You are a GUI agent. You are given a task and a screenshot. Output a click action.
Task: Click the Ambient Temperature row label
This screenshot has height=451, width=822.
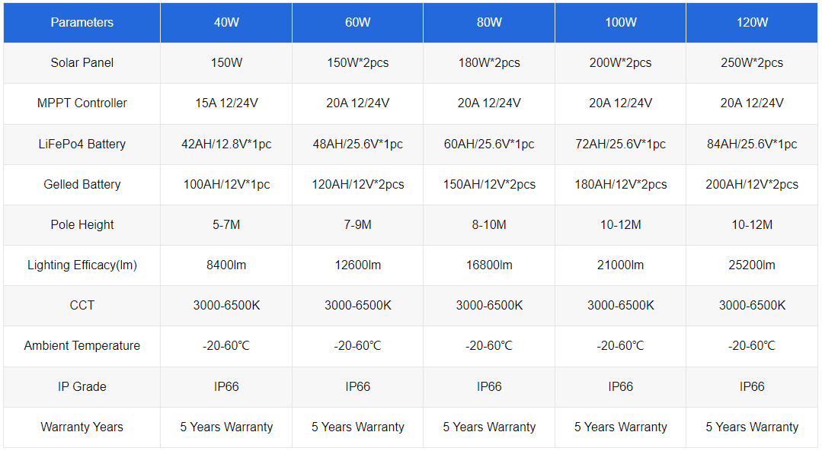click(x=82, y=346)
